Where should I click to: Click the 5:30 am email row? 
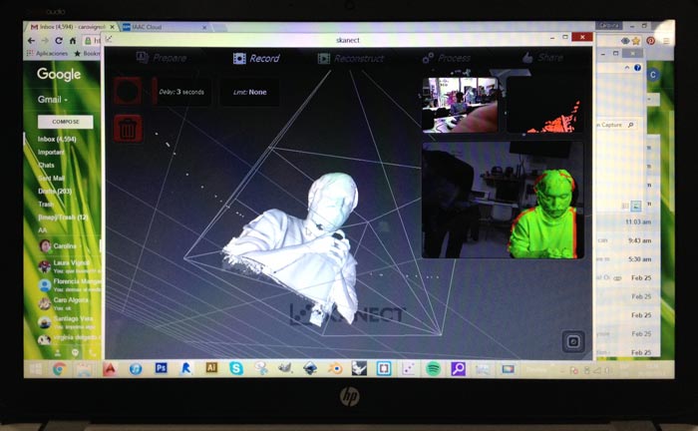coord(627,259)
